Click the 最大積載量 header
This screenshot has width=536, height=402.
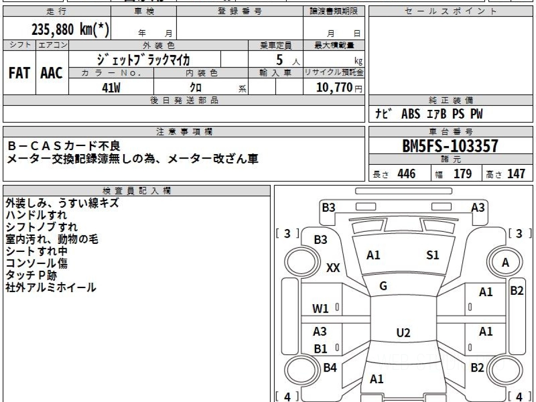334,45
